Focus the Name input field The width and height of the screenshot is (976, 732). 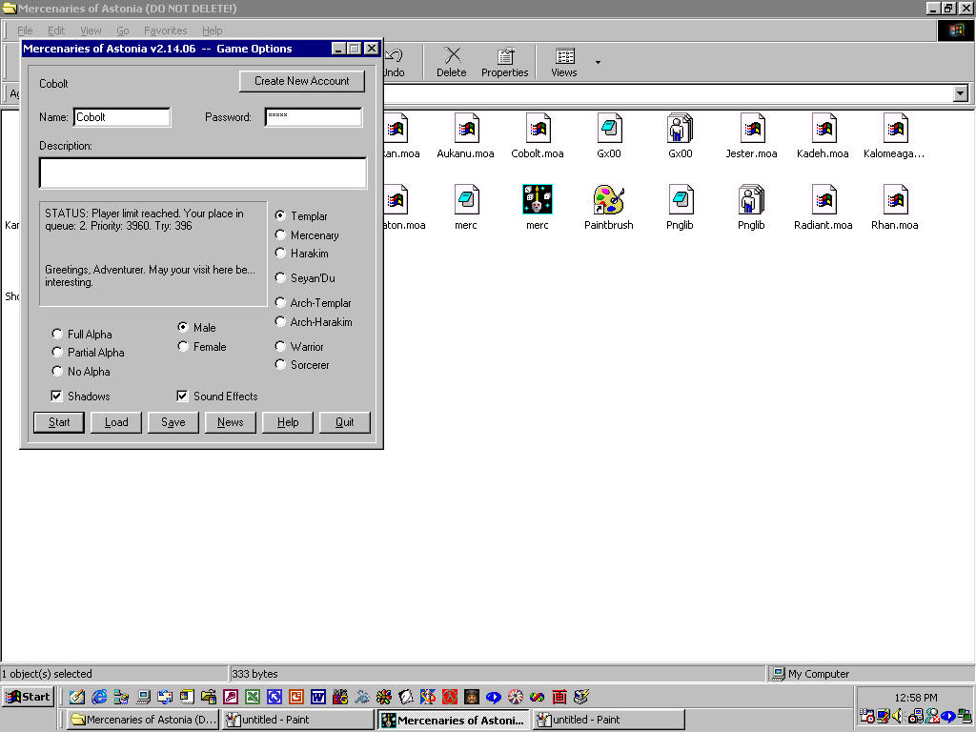point(122,117)
